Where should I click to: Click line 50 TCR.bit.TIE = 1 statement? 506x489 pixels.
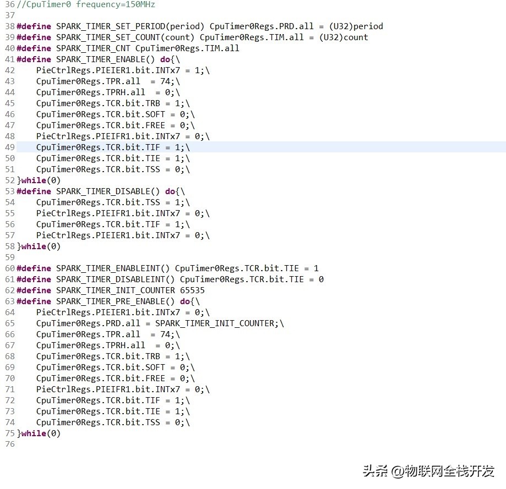pos(113,158)
